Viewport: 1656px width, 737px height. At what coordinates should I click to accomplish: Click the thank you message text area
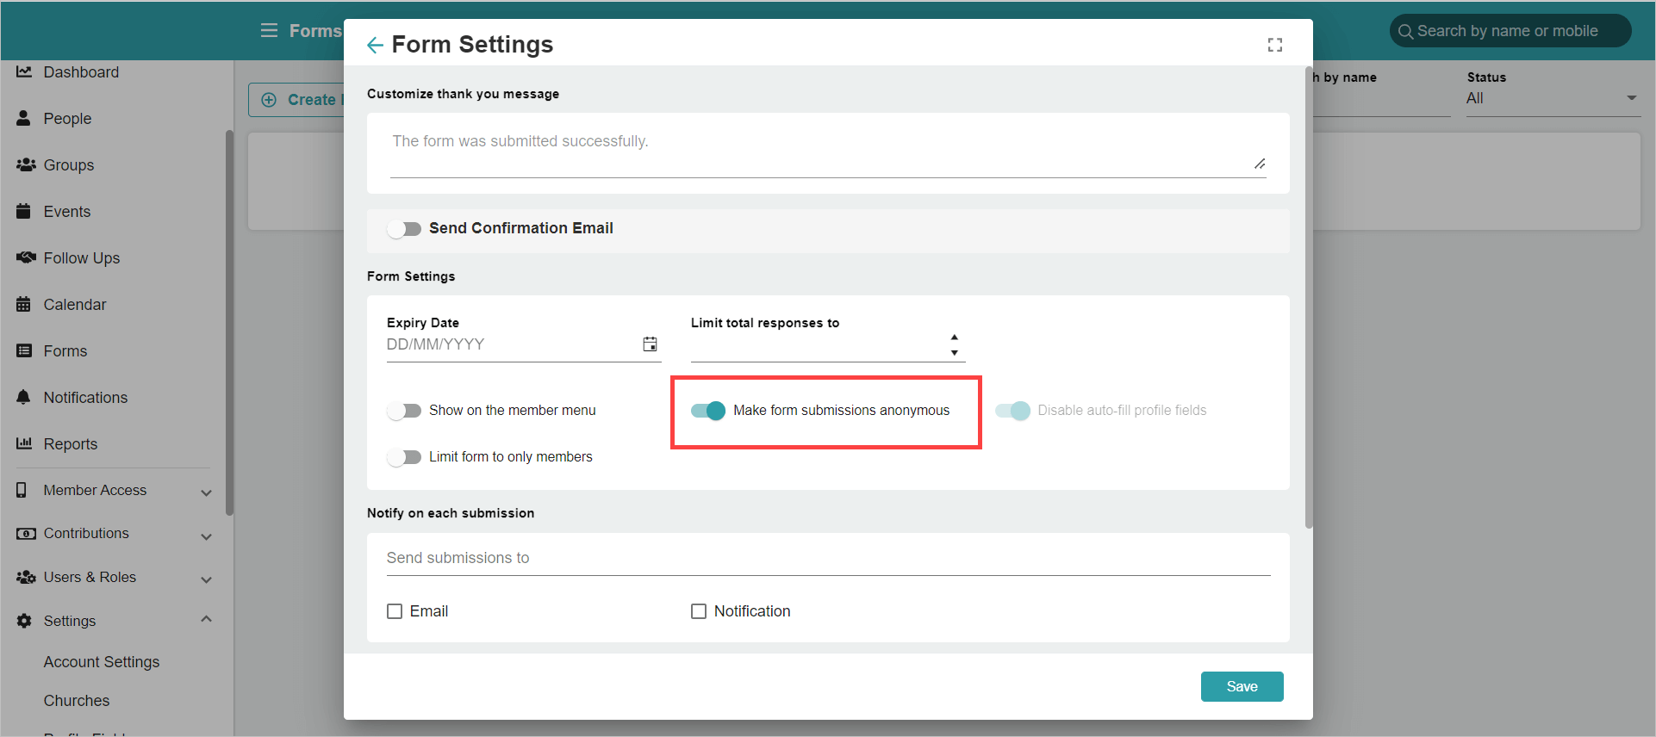pos(828,152)
